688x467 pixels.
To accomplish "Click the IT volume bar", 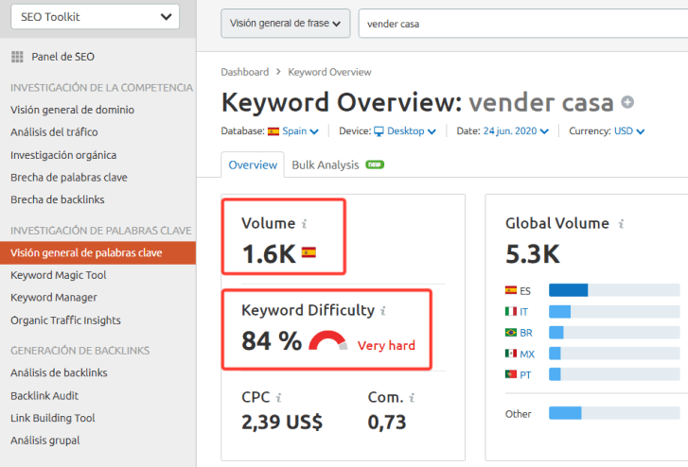I will click(x=614, y=311).
